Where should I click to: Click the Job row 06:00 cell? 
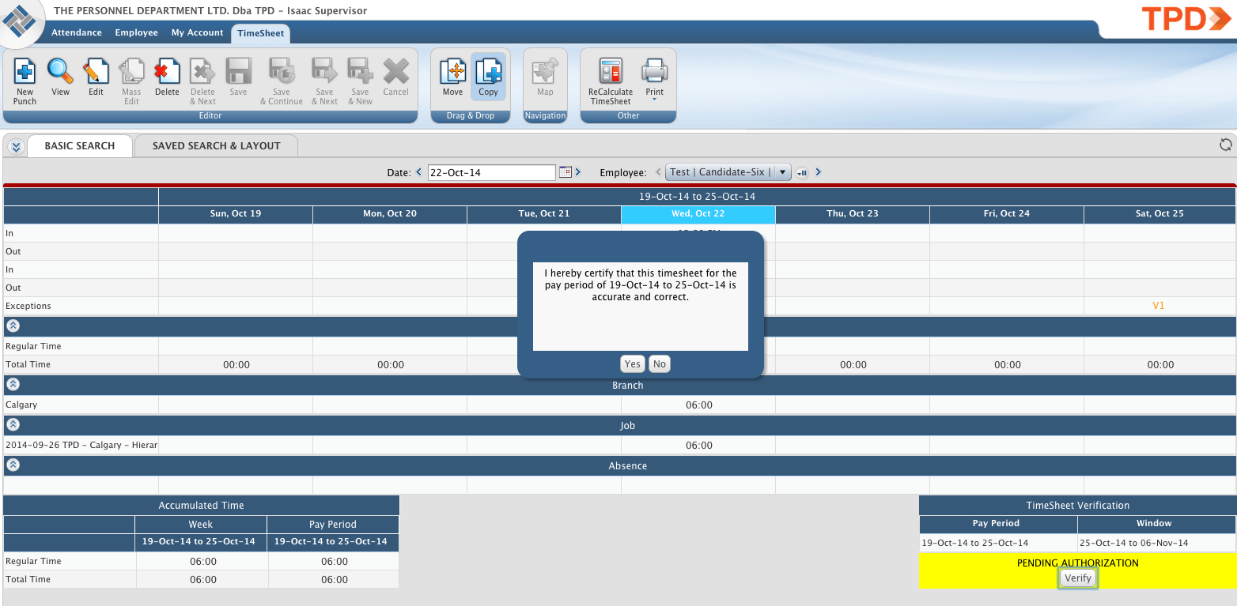698,446
